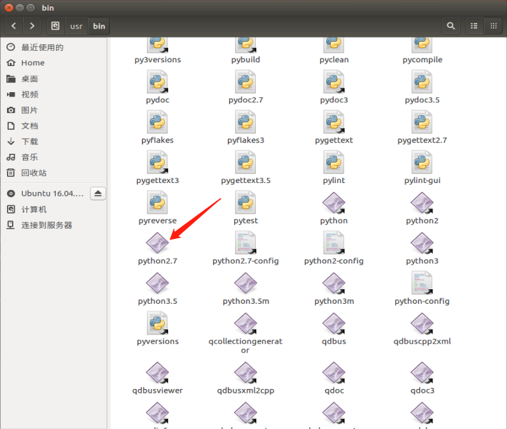Go forward with the right arrow button
507x429 pixels.
(32, 26)
